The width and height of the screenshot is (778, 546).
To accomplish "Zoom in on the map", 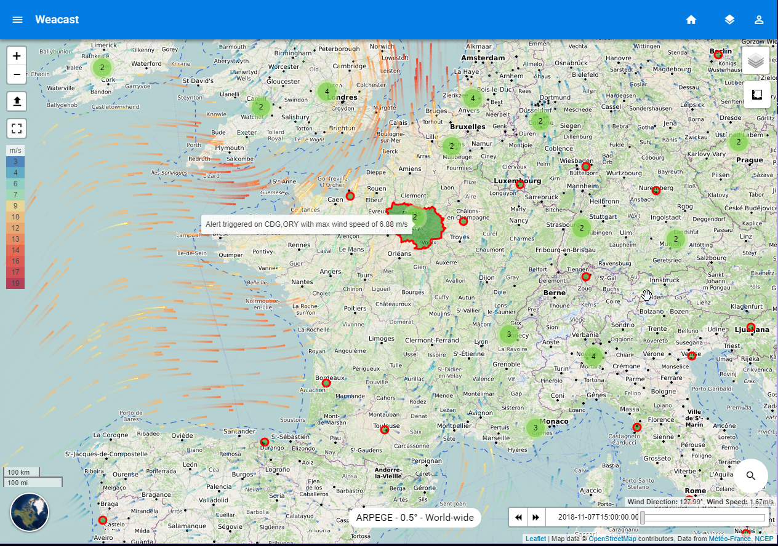I will [17, 56].
